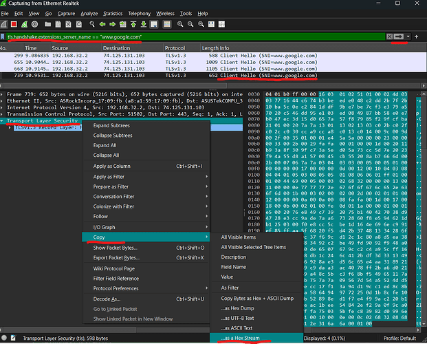
Task: Copy Field Name from submenu
Action: point(256,267)
